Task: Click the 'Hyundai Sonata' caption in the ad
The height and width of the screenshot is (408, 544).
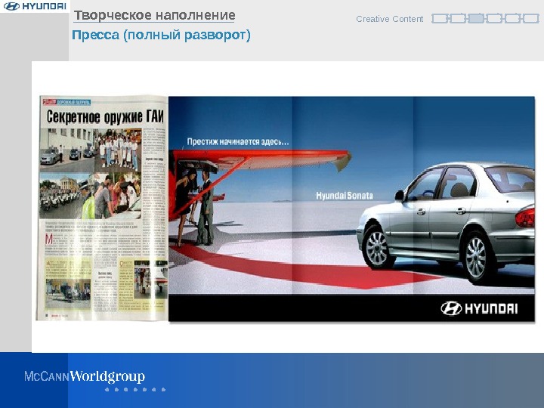Action: (x=345, y=196)
